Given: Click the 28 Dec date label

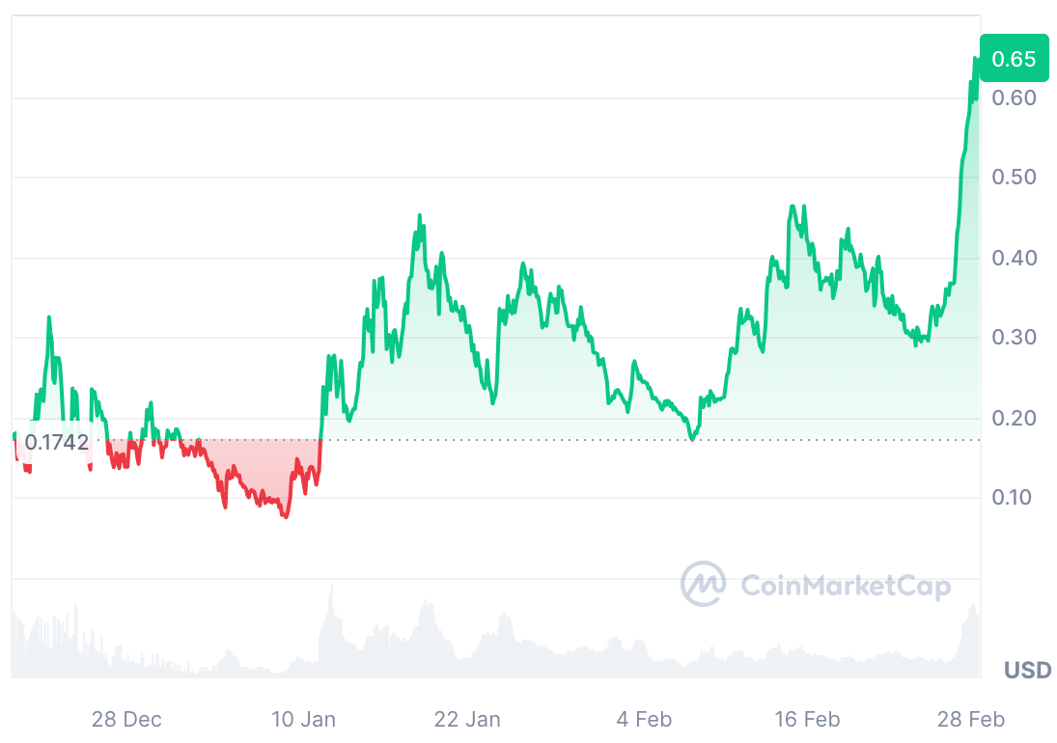Looking at the screenshot, I should coord(126,719).
